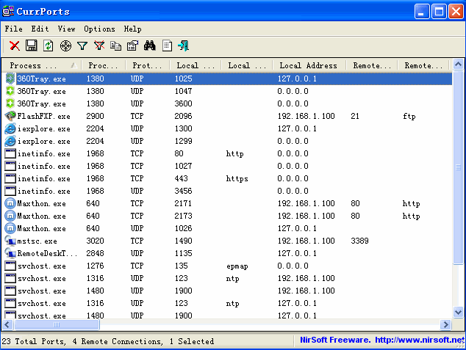
Task: Click the floppy disk save icon
Action: click(31, 45)
